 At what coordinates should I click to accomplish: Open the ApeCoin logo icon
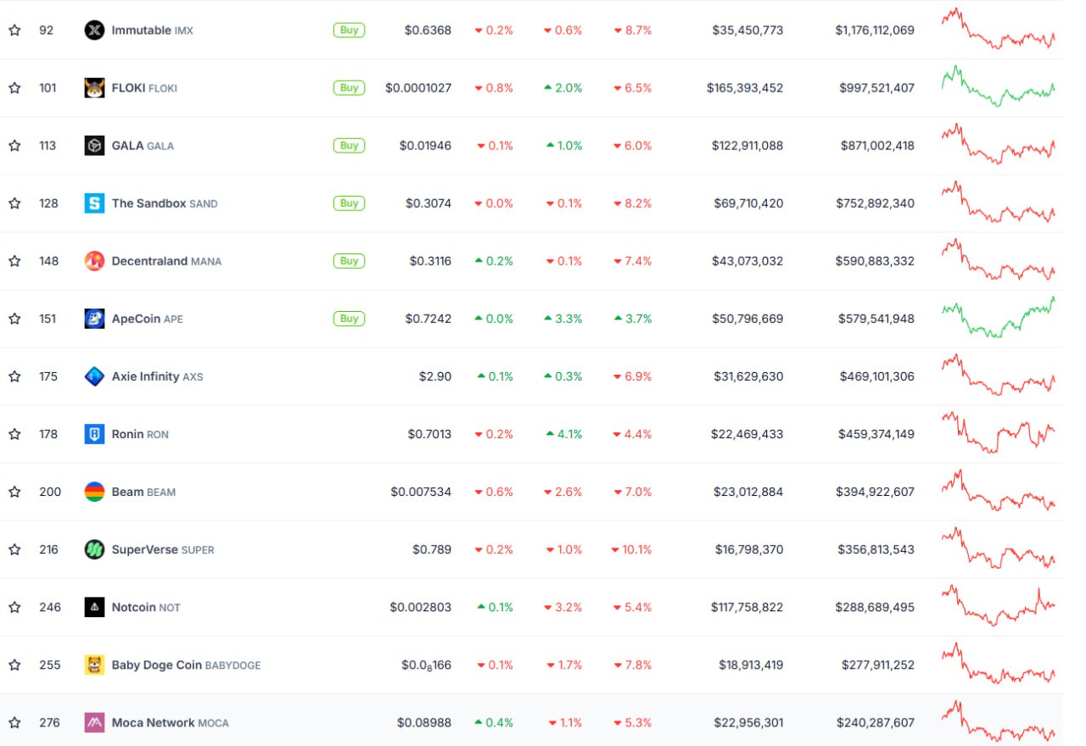(x=94, y=319)
